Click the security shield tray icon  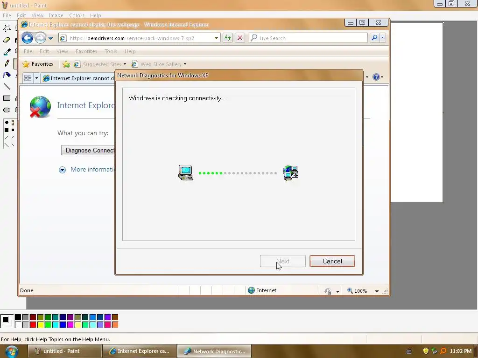pyautogui.click(x=426, y=351)
